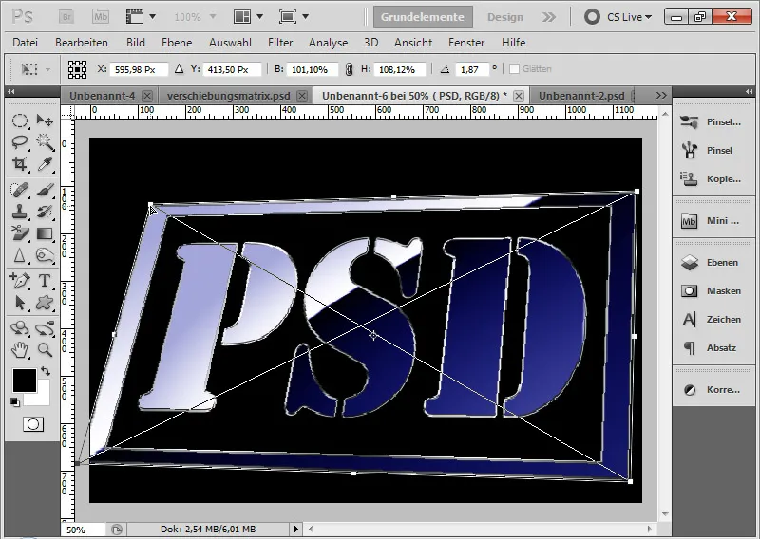Expand the right panel dock
This screenshot has height=539, width=760.
749,91
